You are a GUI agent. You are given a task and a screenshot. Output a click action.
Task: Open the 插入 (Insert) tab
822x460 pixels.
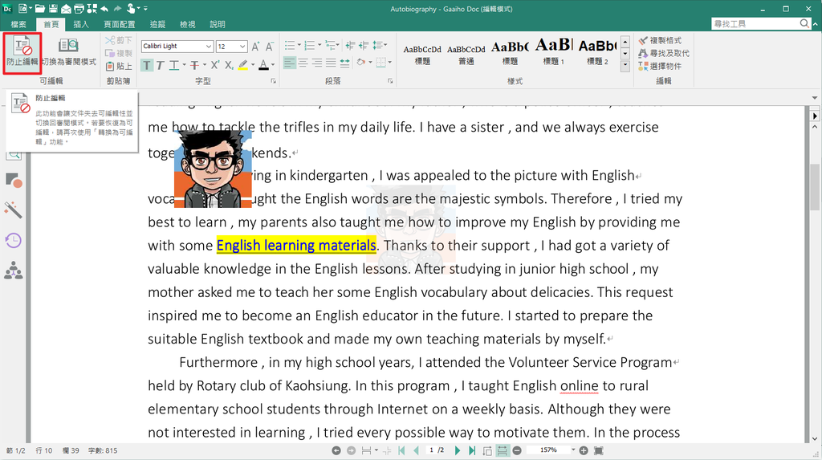pyautogui.click(x=81, y=24)
